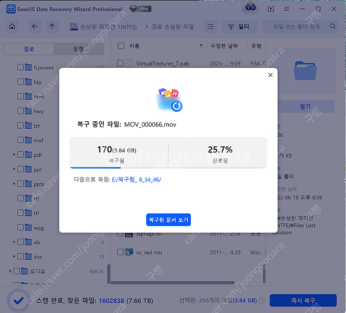Viewport: 346px width, 313px height.
Task: Open the list view mode icon
Action: click(211, 27)
